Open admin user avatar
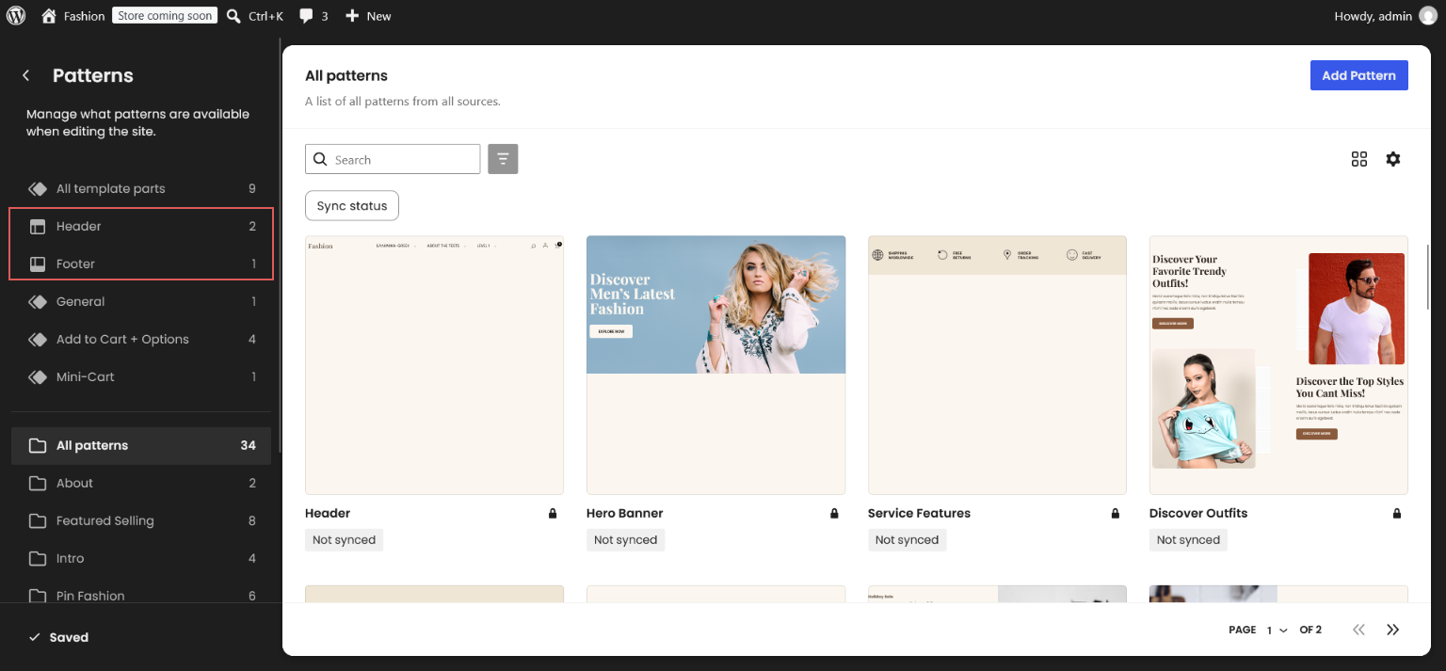 pyautogui.click(x=1428, y=16)
